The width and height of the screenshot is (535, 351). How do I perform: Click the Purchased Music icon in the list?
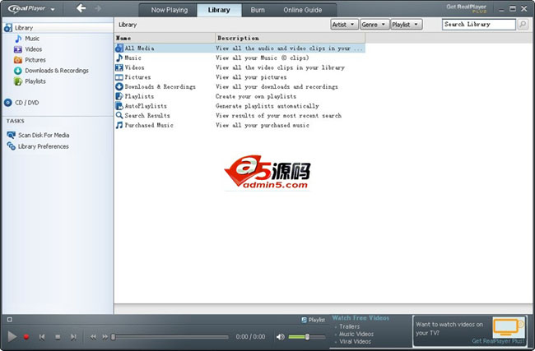(x=119, y=125)
